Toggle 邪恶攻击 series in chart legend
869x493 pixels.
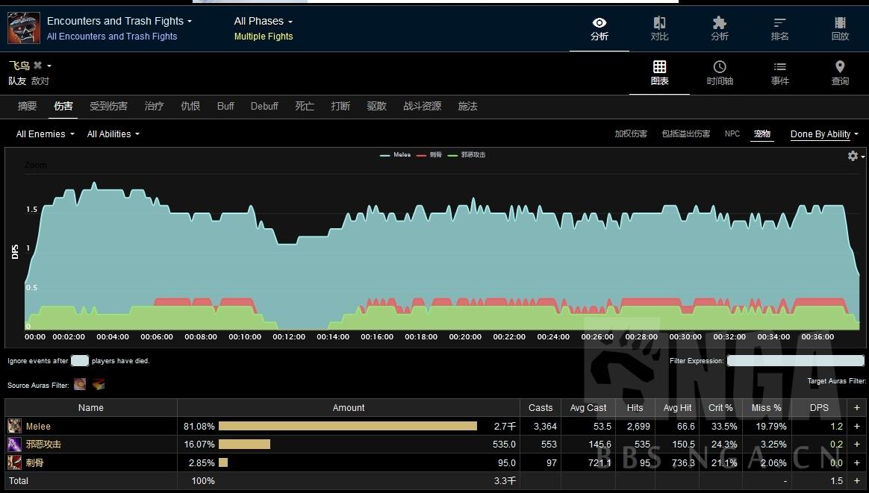coord(467,154)
